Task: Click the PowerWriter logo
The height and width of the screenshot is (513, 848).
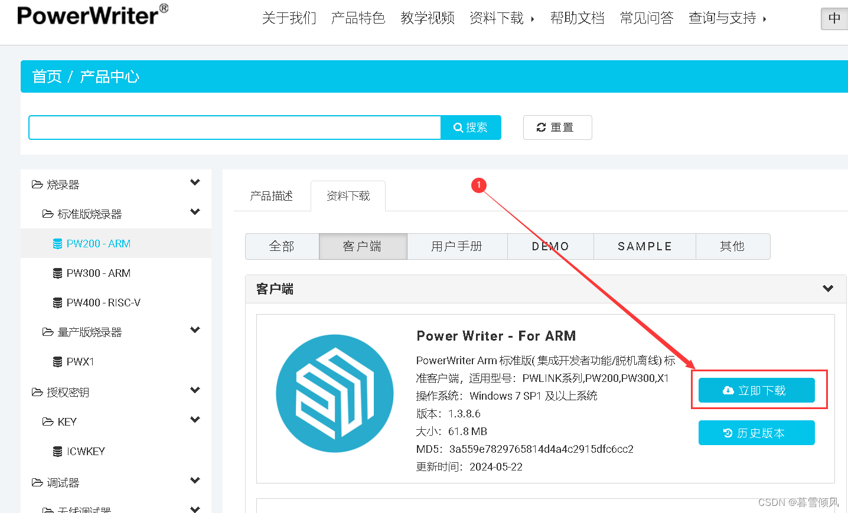Action: [93, 15]
